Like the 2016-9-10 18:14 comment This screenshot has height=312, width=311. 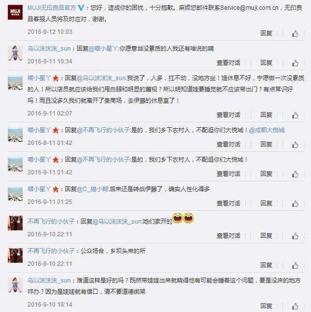tap(295, 306)
